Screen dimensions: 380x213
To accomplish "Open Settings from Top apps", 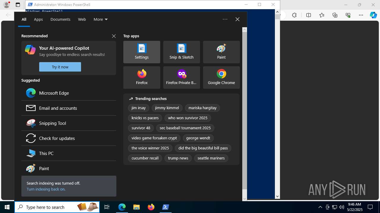I will point(142,52).
